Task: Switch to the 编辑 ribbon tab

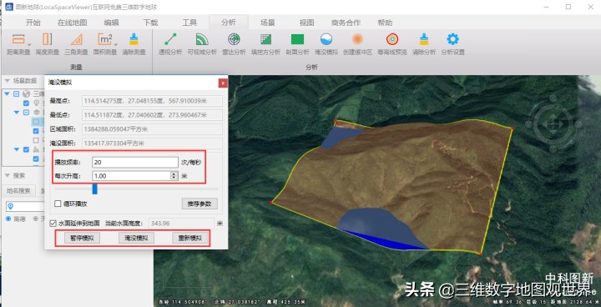Action: pos(111,23)
